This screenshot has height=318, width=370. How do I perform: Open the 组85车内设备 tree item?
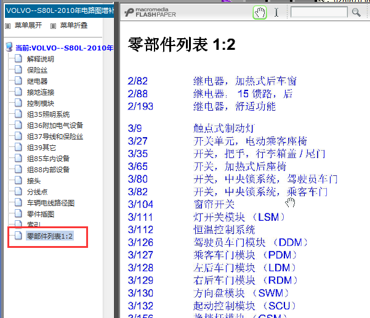48,159
